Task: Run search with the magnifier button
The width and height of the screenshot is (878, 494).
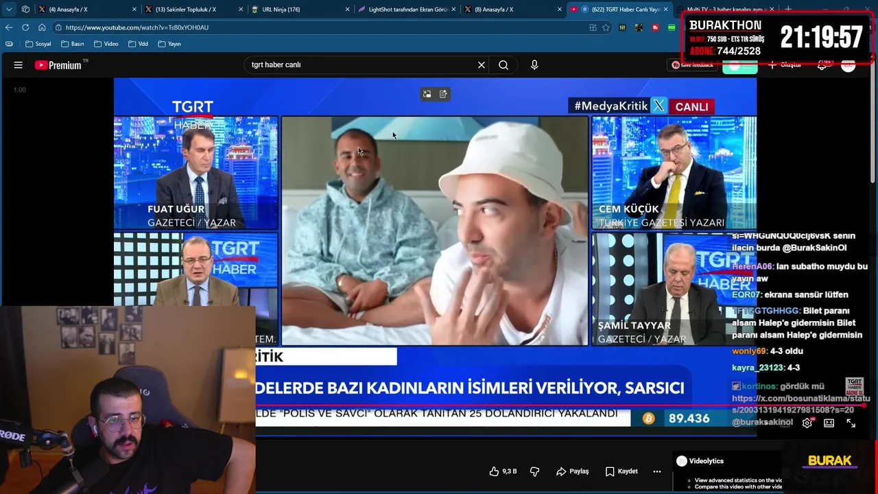Action: click(503, 65)
